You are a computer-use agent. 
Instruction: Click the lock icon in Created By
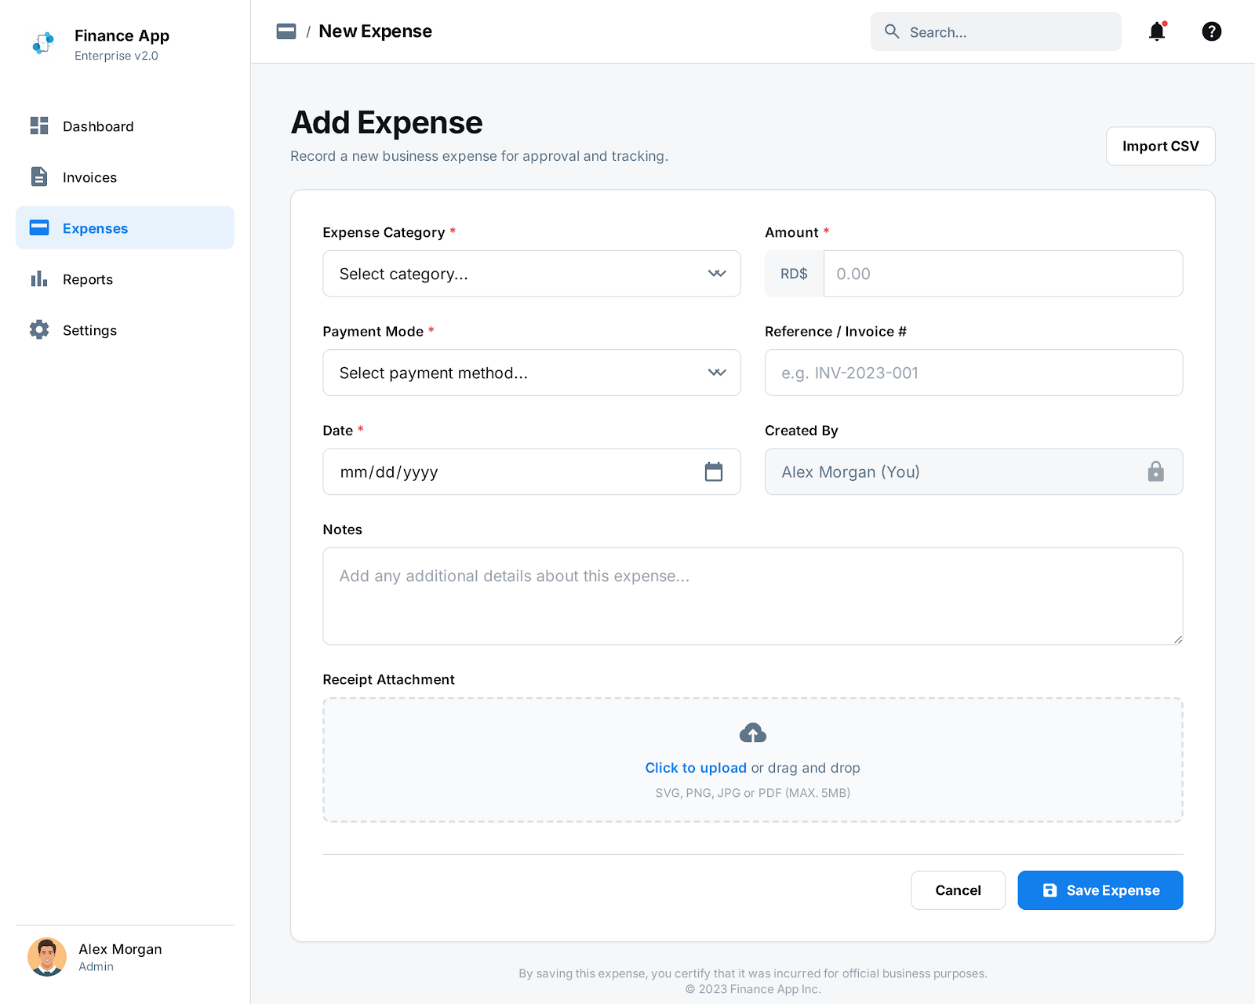[x=1155, y=471]
